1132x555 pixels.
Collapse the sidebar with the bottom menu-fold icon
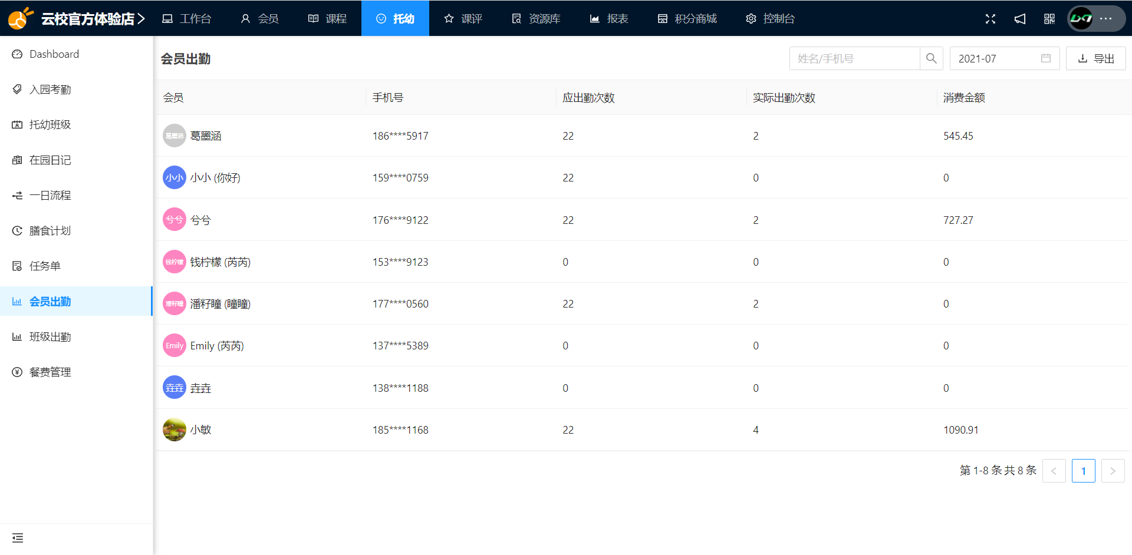(x=18, y=538)
